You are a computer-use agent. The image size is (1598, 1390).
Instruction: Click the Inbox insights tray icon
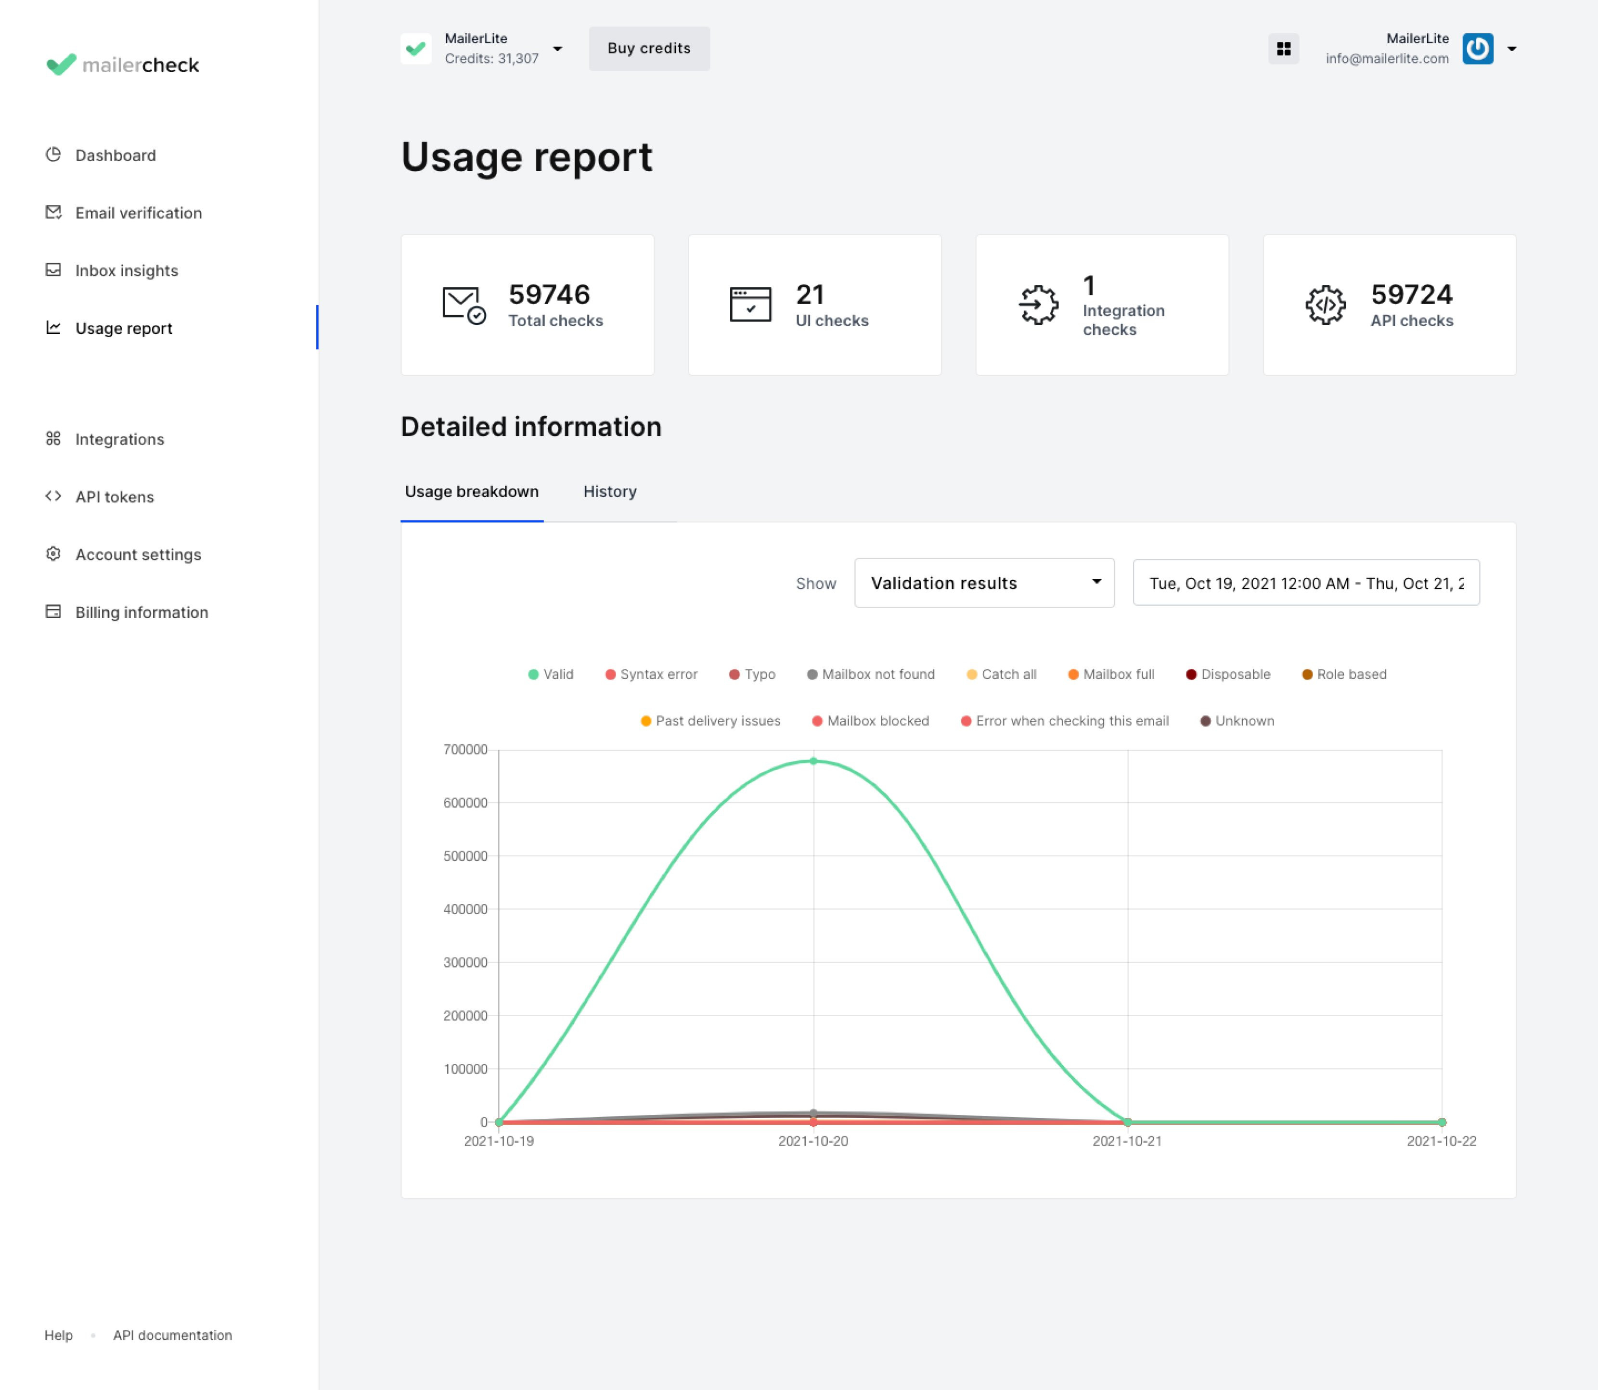(53, 270)
